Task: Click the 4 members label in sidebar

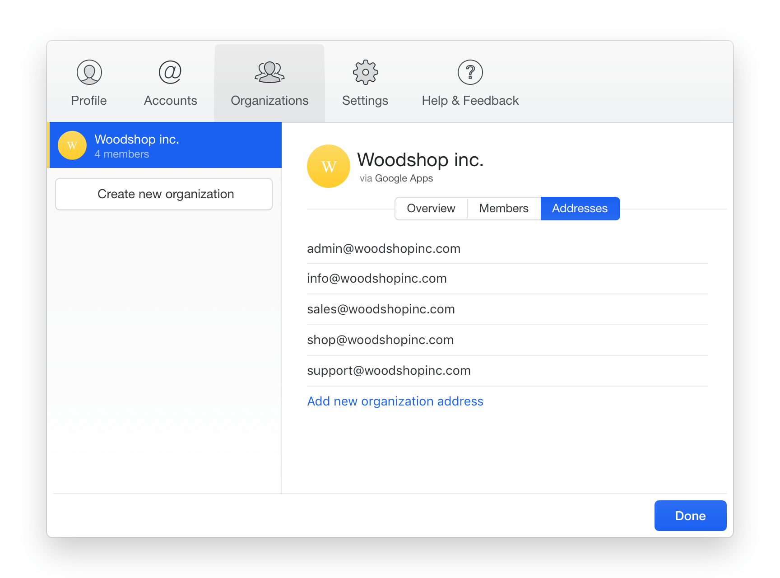Action: (122, 154)
